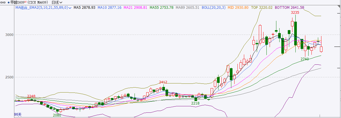Click the 3235 high price marker
This screenshot has height=118, width=341.
tap(295, 13)
